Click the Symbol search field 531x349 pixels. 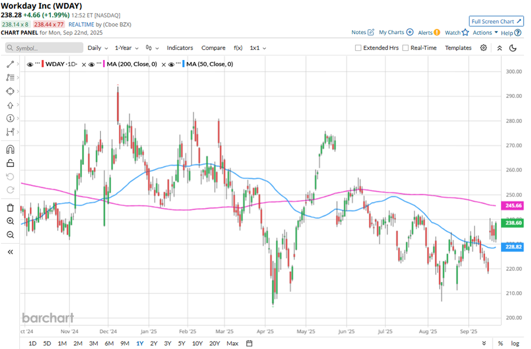coord(45,48)
